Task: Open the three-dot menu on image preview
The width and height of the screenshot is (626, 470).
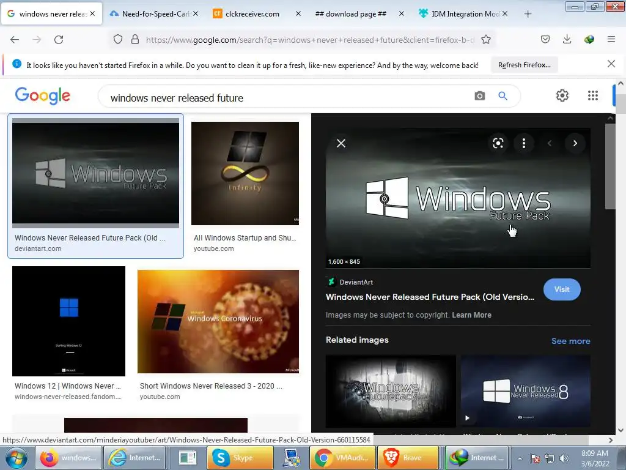Action: [524, 143]
